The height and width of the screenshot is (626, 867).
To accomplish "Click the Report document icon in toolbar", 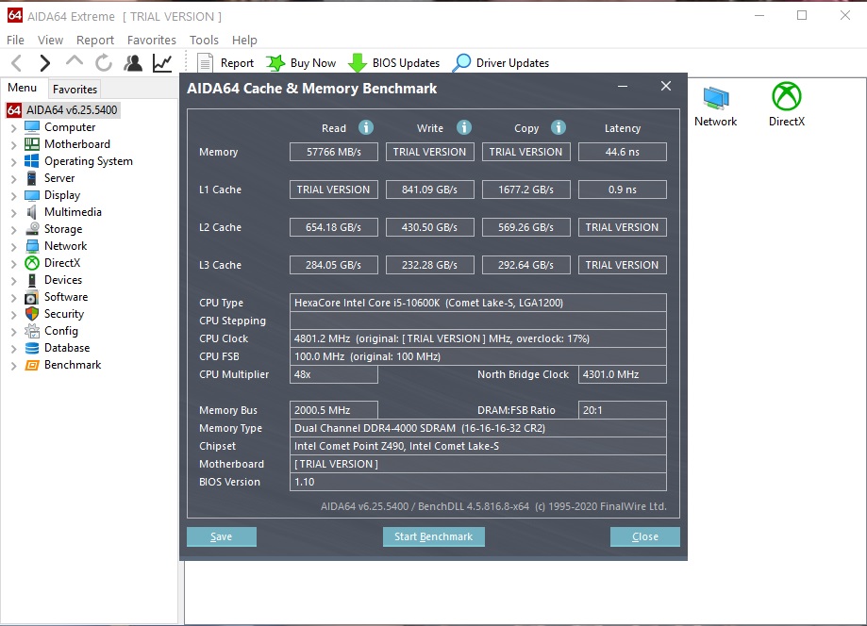I will (205, 63).
